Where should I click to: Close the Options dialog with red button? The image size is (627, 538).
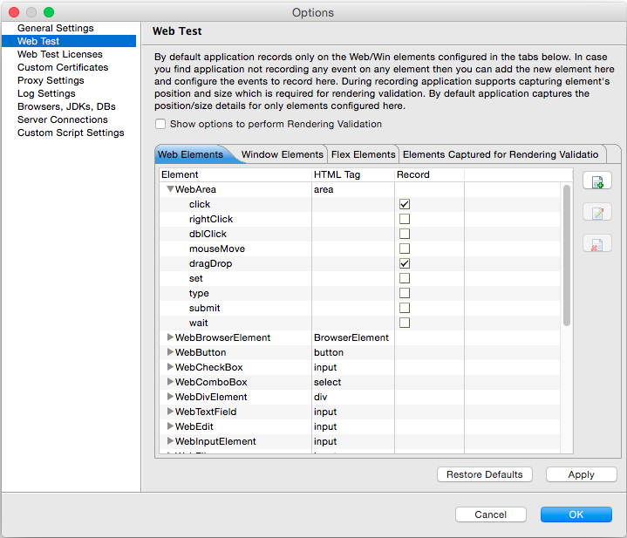coord(14,12)
